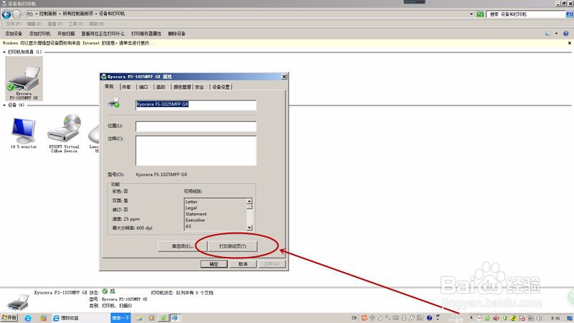Click 添加打印机 in the toolbar

pyautogui.click(x=39, y=34)
